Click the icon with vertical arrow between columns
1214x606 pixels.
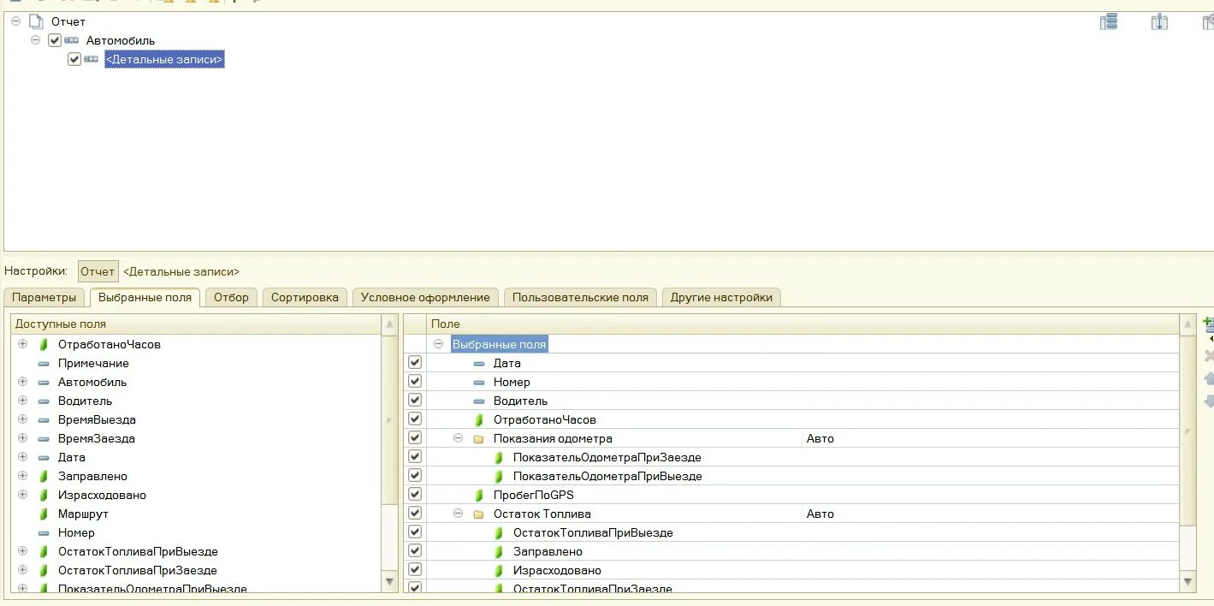1159,21
